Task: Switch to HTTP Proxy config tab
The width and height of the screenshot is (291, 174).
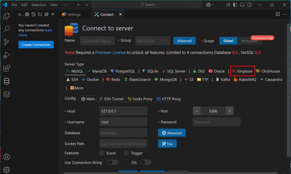Action: 169,99
